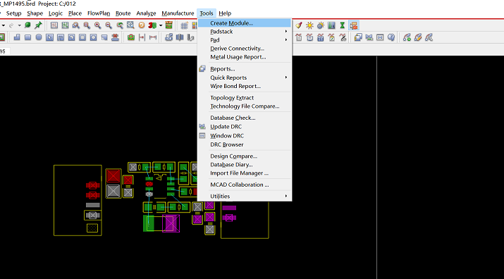
Task: Expand the Padstack submenu
Action: (x=245, y=32)
